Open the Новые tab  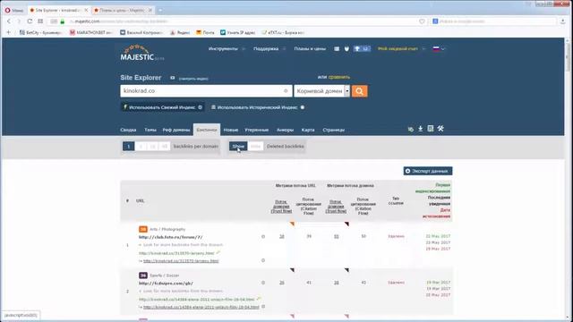tap(231, 130)
